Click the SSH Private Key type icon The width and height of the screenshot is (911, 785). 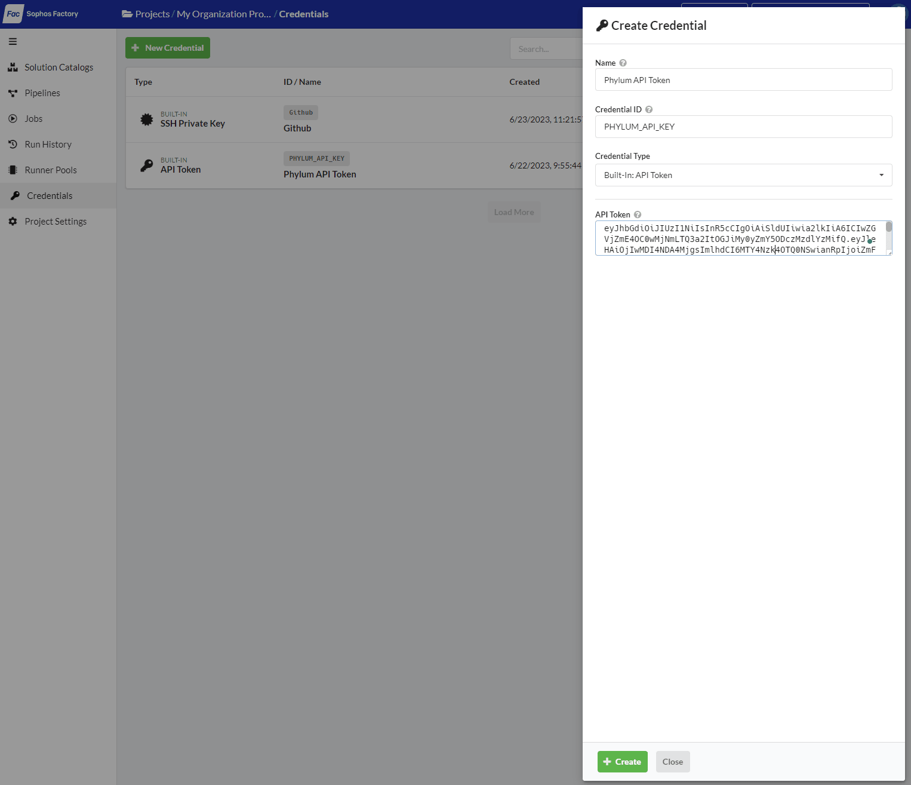click(146, 119)
